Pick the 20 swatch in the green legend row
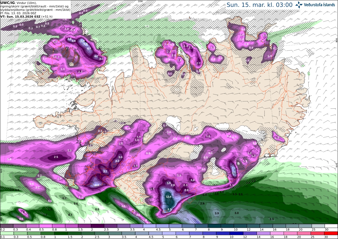Viewport: 338px width, 239px height. (304, 233)
